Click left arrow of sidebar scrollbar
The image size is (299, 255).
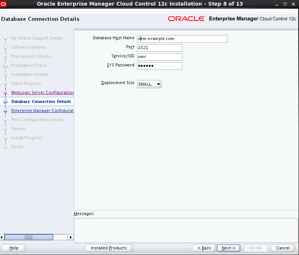point(2,237)
